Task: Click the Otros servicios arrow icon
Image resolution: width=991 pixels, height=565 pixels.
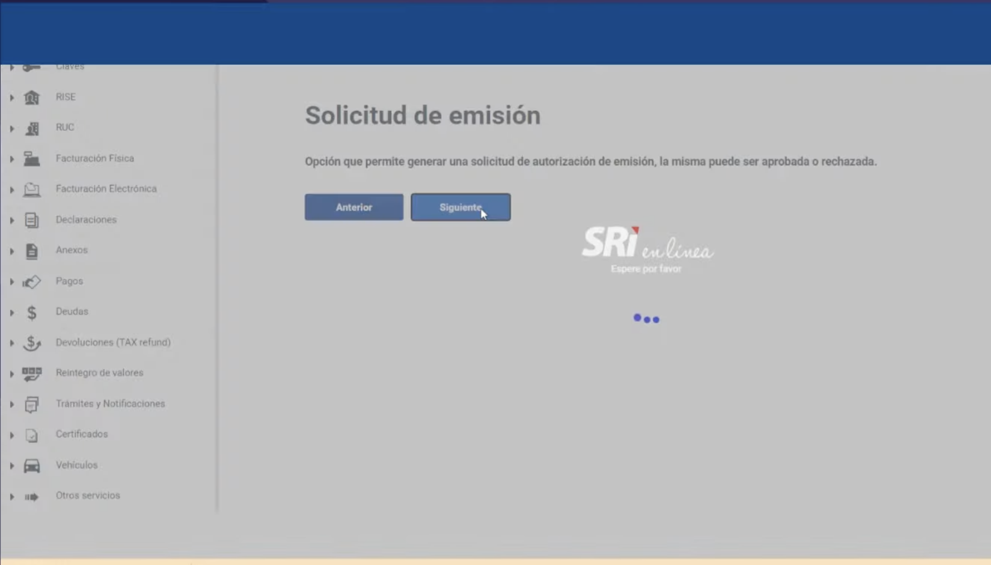Action: (32, 495)
